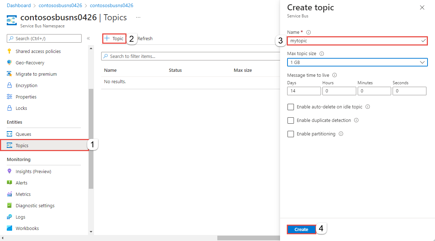Click the Refresh toolbar button

[145, 38]
